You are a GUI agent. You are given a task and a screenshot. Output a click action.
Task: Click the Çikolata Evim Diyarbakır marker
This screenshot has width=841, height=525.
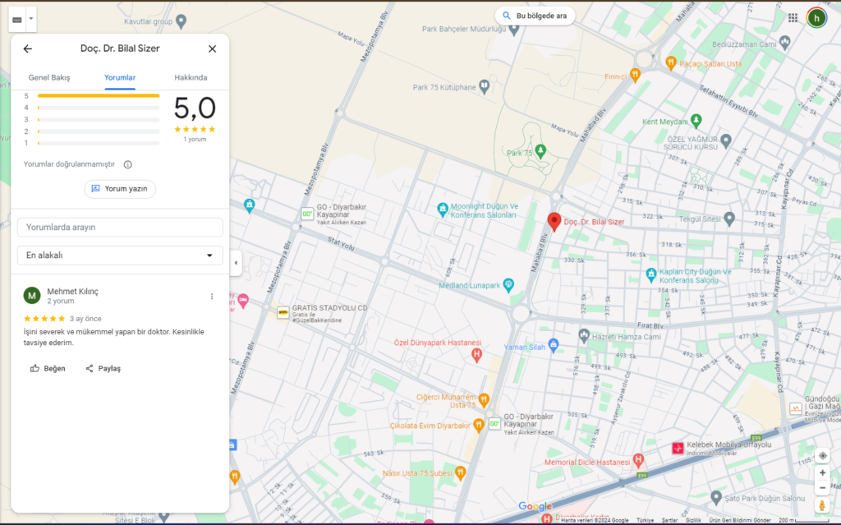click(478, 425)
